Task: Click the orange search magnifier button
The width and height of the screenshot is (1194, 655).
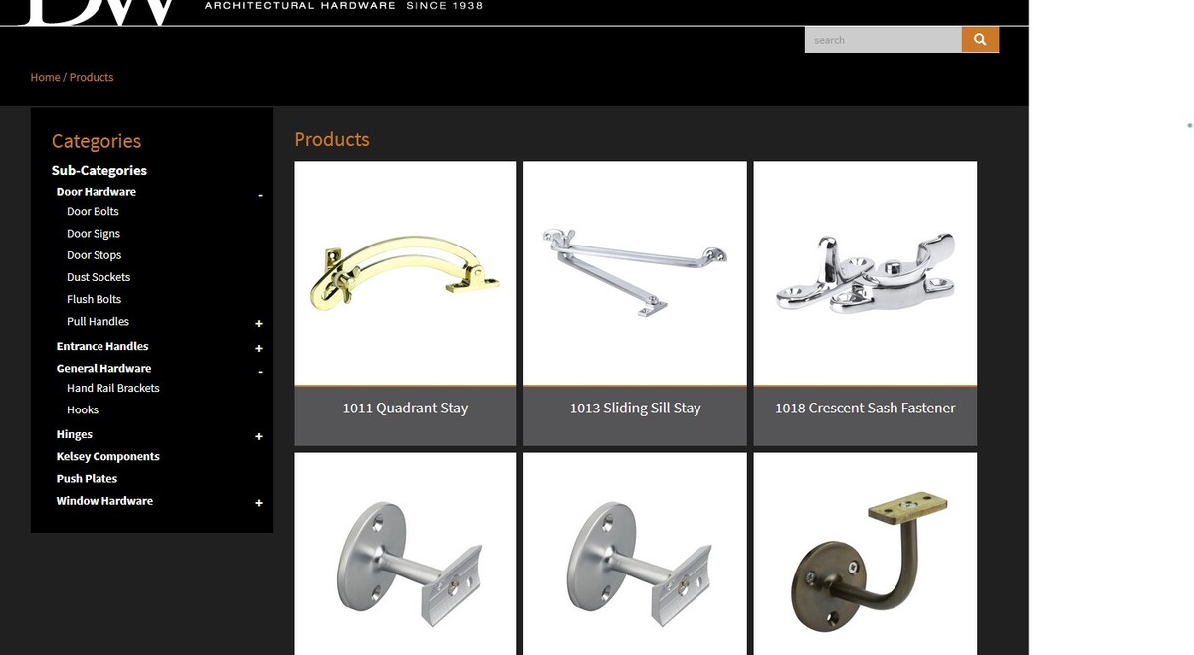Action: tap(980, 39)
